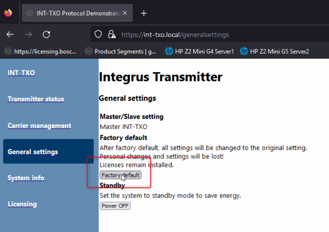The height and width of the screenshot is (232, 329).
Task: View site security padlock info
Action: 111,34
